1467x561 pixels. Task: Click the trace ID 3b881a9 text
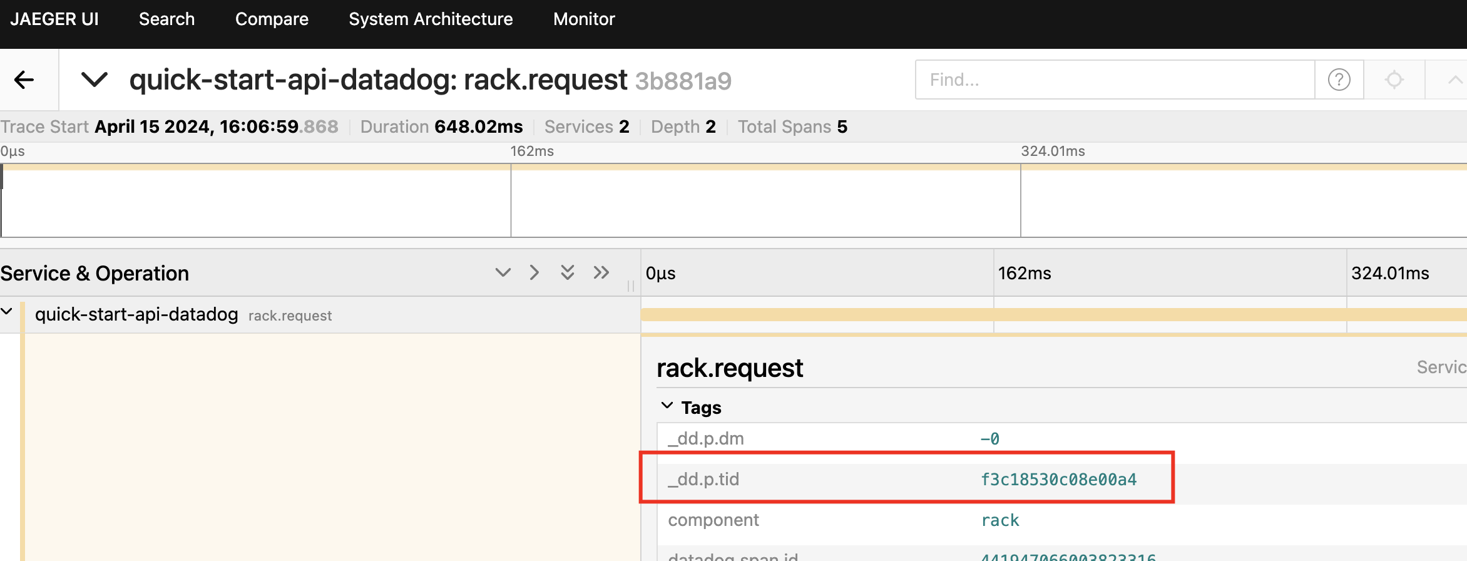tap(683, 81)
